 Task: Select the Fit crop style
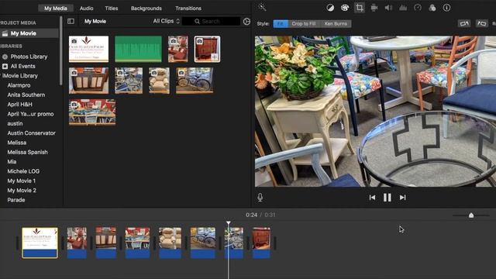281,24
